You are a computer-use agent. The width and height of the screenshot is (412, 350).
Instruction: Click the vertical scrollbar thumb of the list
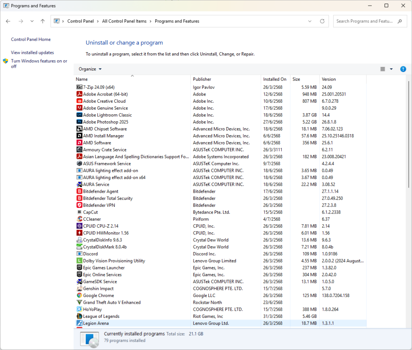[x=409, y=134]
